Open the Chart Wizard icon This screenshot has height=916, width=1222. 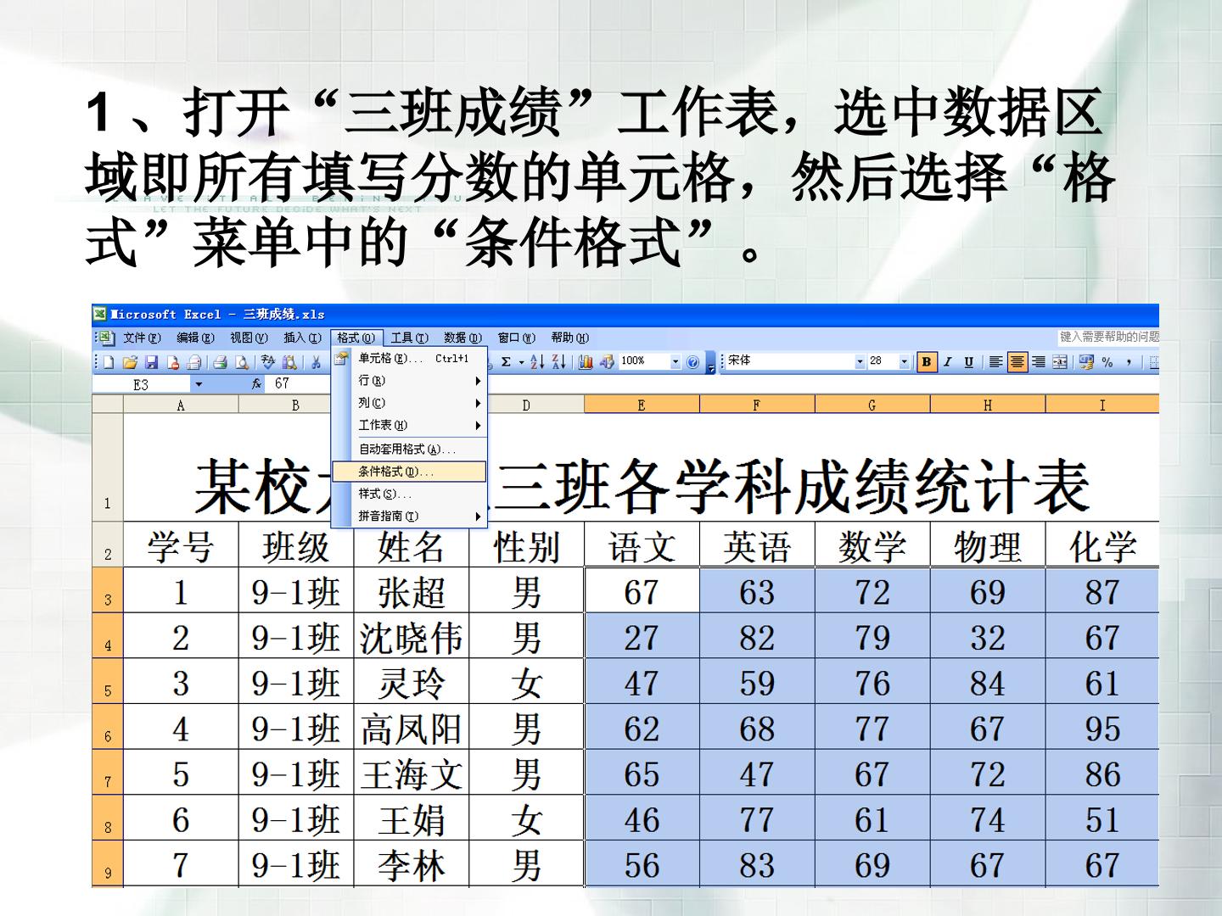pyautogui.click(x=586, y=362)
